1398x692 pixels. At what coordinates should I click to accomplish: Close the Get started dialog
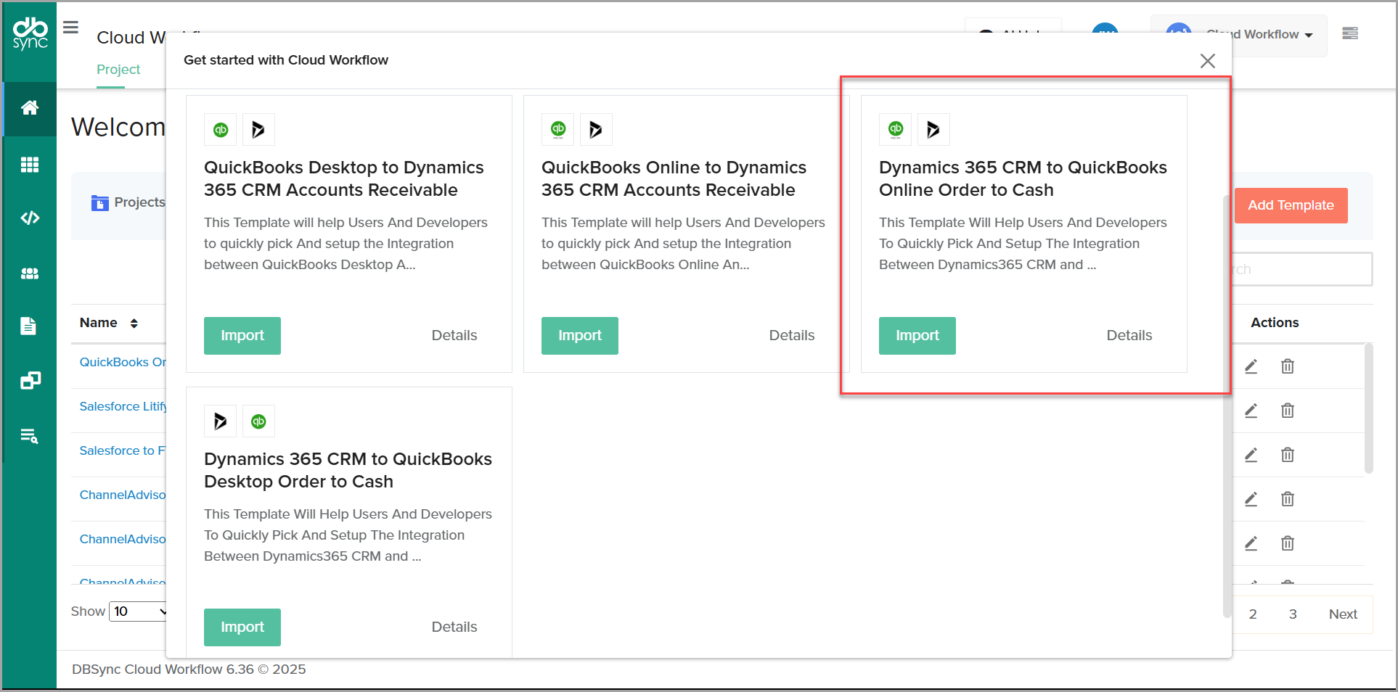click(1207, 61)
